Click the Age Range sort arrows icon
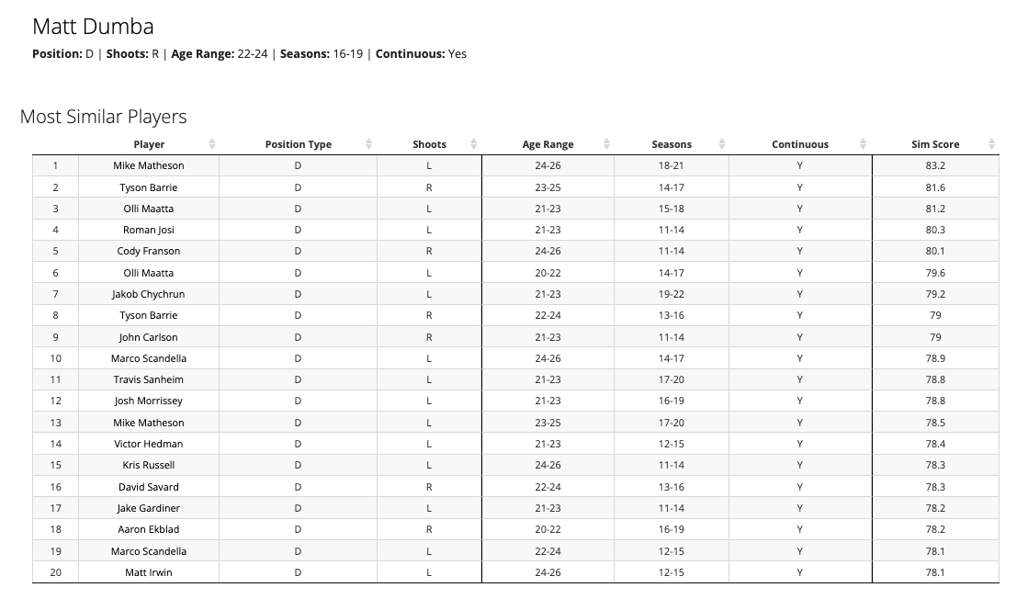The width and height of the screenshot is (1028, 599). point(606,144)
